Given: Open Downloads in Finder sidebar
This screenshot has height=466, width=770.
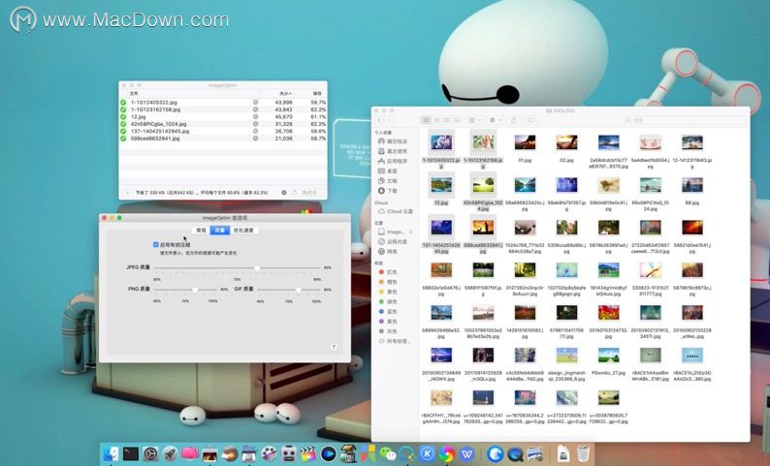Looking at the screenshot, I should [x=388, y=190].
